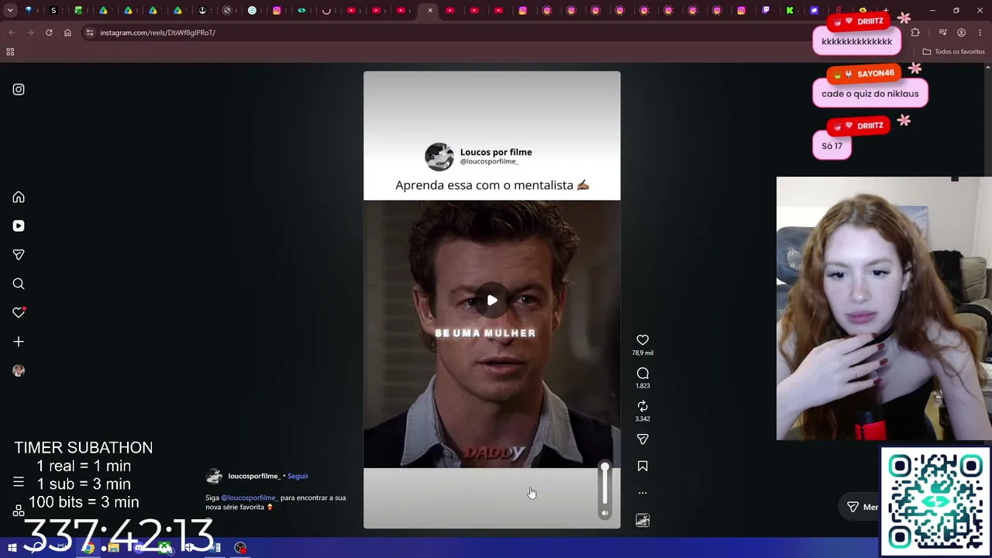Close the active Instagram reels tab
This screenshot has width=992, height=558.
430,11
